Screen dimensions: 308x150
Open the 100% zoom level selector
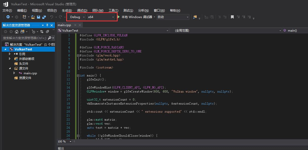64,141
